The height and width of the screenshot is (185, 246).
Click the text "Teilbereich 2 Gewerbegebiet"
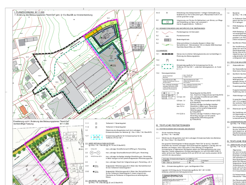pyautogui.click(x=116, y=127)
